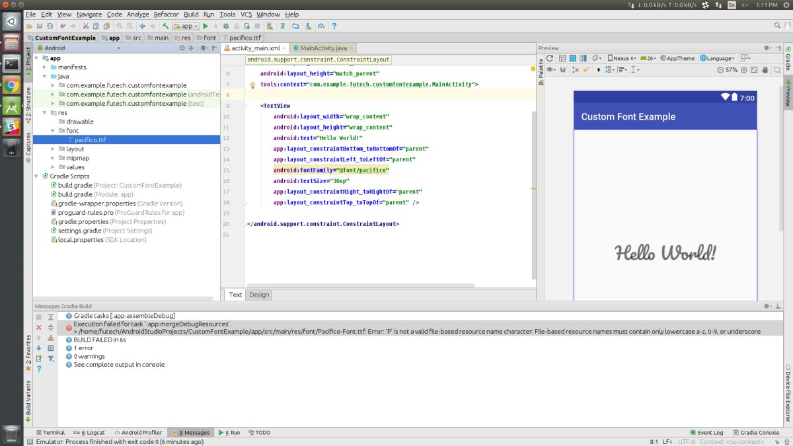Open the app run configuration dropdown

186,26
